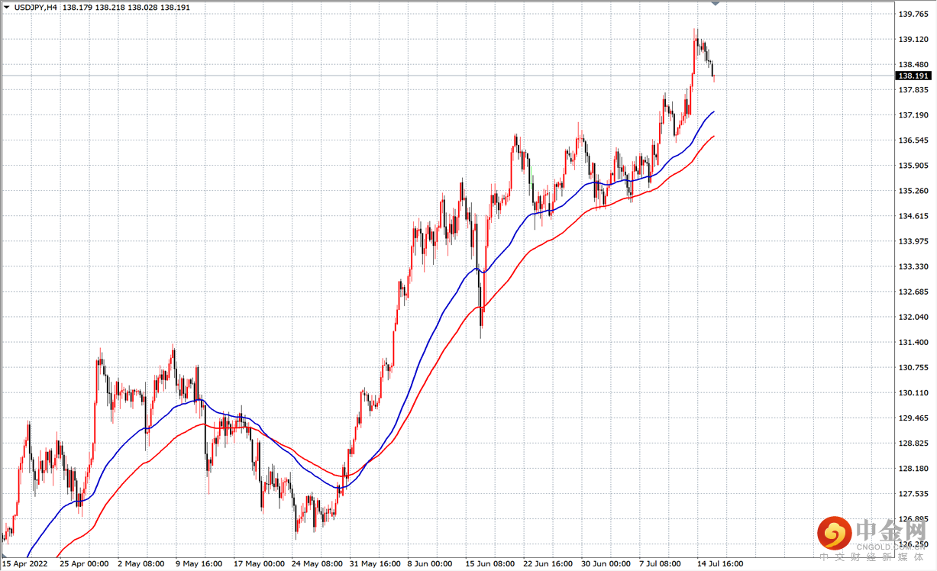Click the 127.535 price axis label
This screenshot has height=571, width=937.
913,493
